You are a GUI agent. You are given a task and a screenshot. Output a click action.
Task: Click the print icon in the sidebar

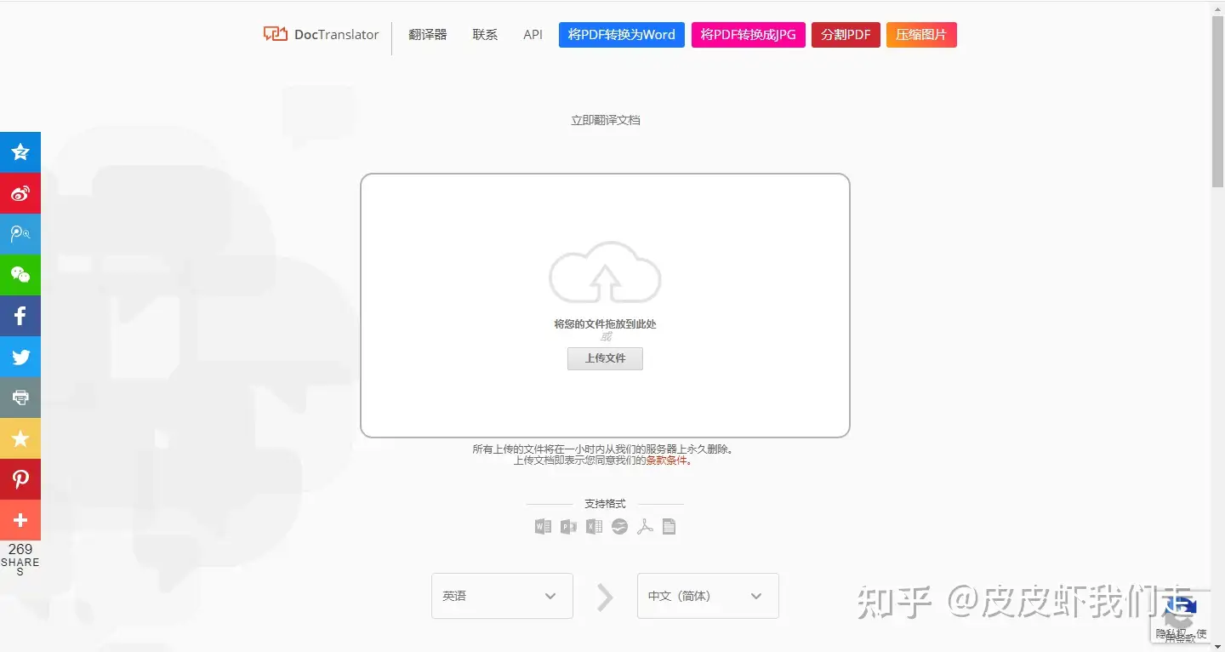pyautogui.click(x=20, y=397)
